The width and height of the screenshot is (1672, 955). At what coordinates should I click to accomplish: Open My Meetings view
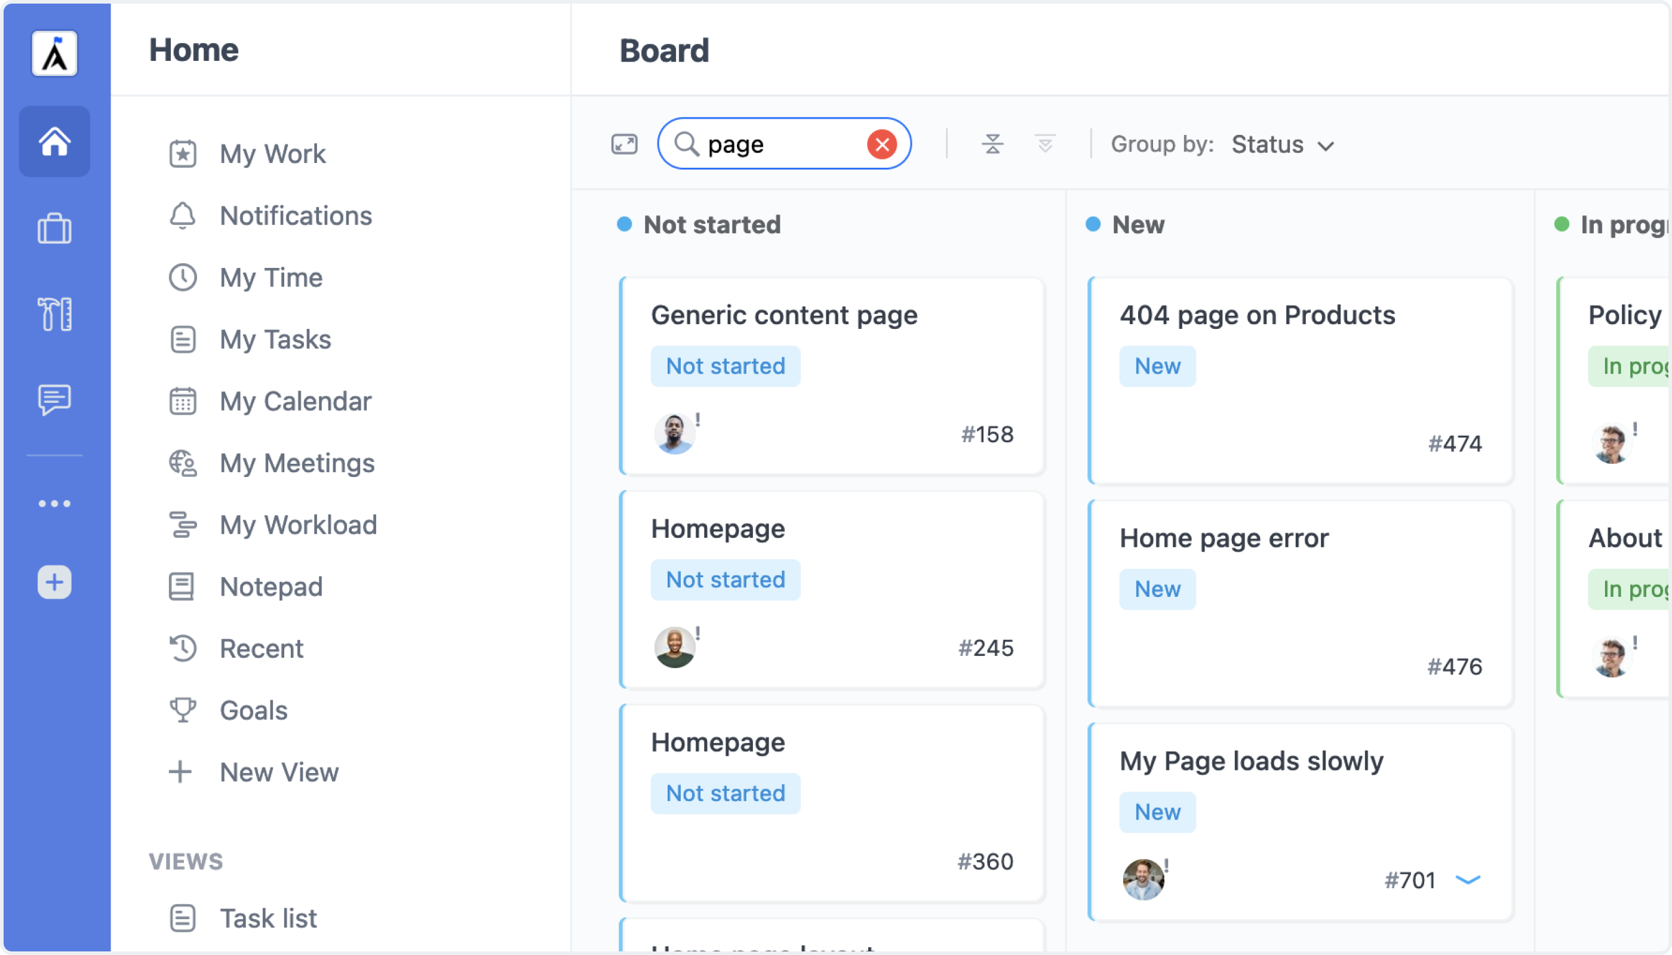(297, 463)
